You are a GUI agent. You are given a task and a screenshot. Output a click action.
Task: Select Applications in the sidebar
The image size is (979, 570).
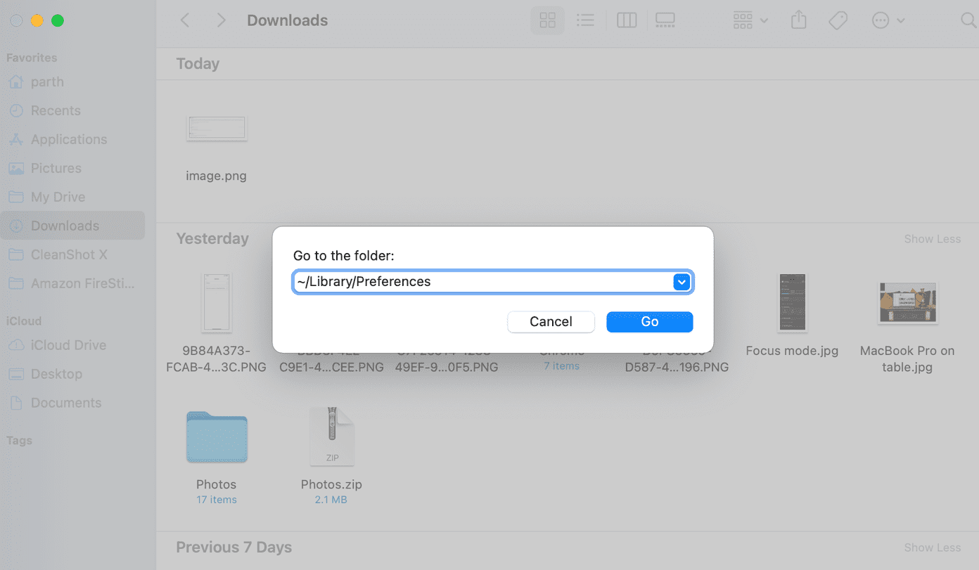69,139
